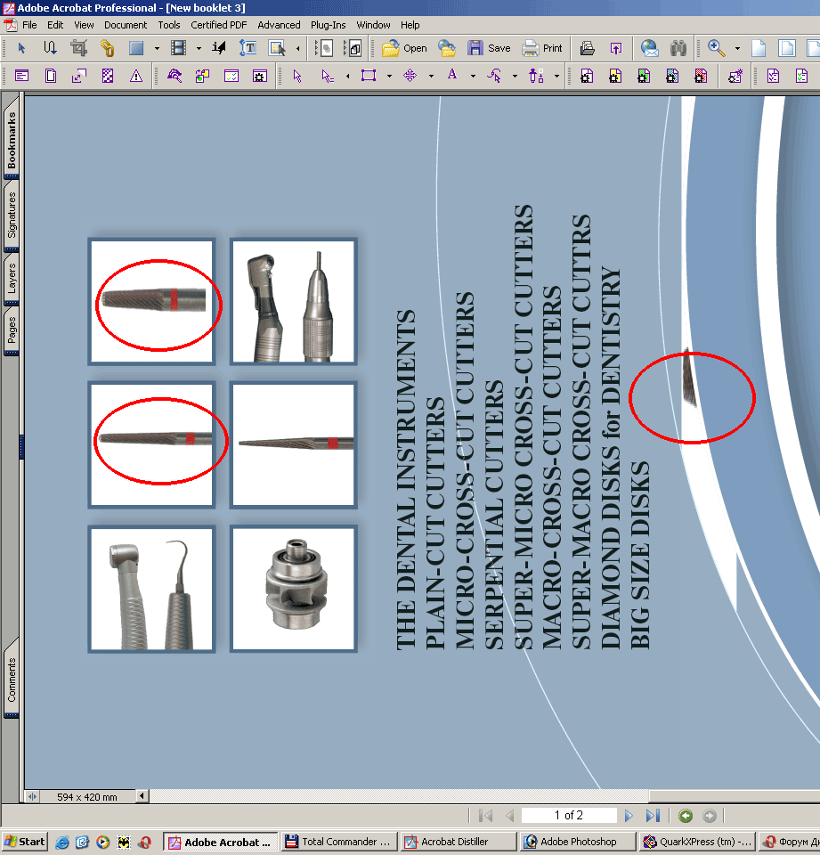Open the Document menu

[126, 25]
